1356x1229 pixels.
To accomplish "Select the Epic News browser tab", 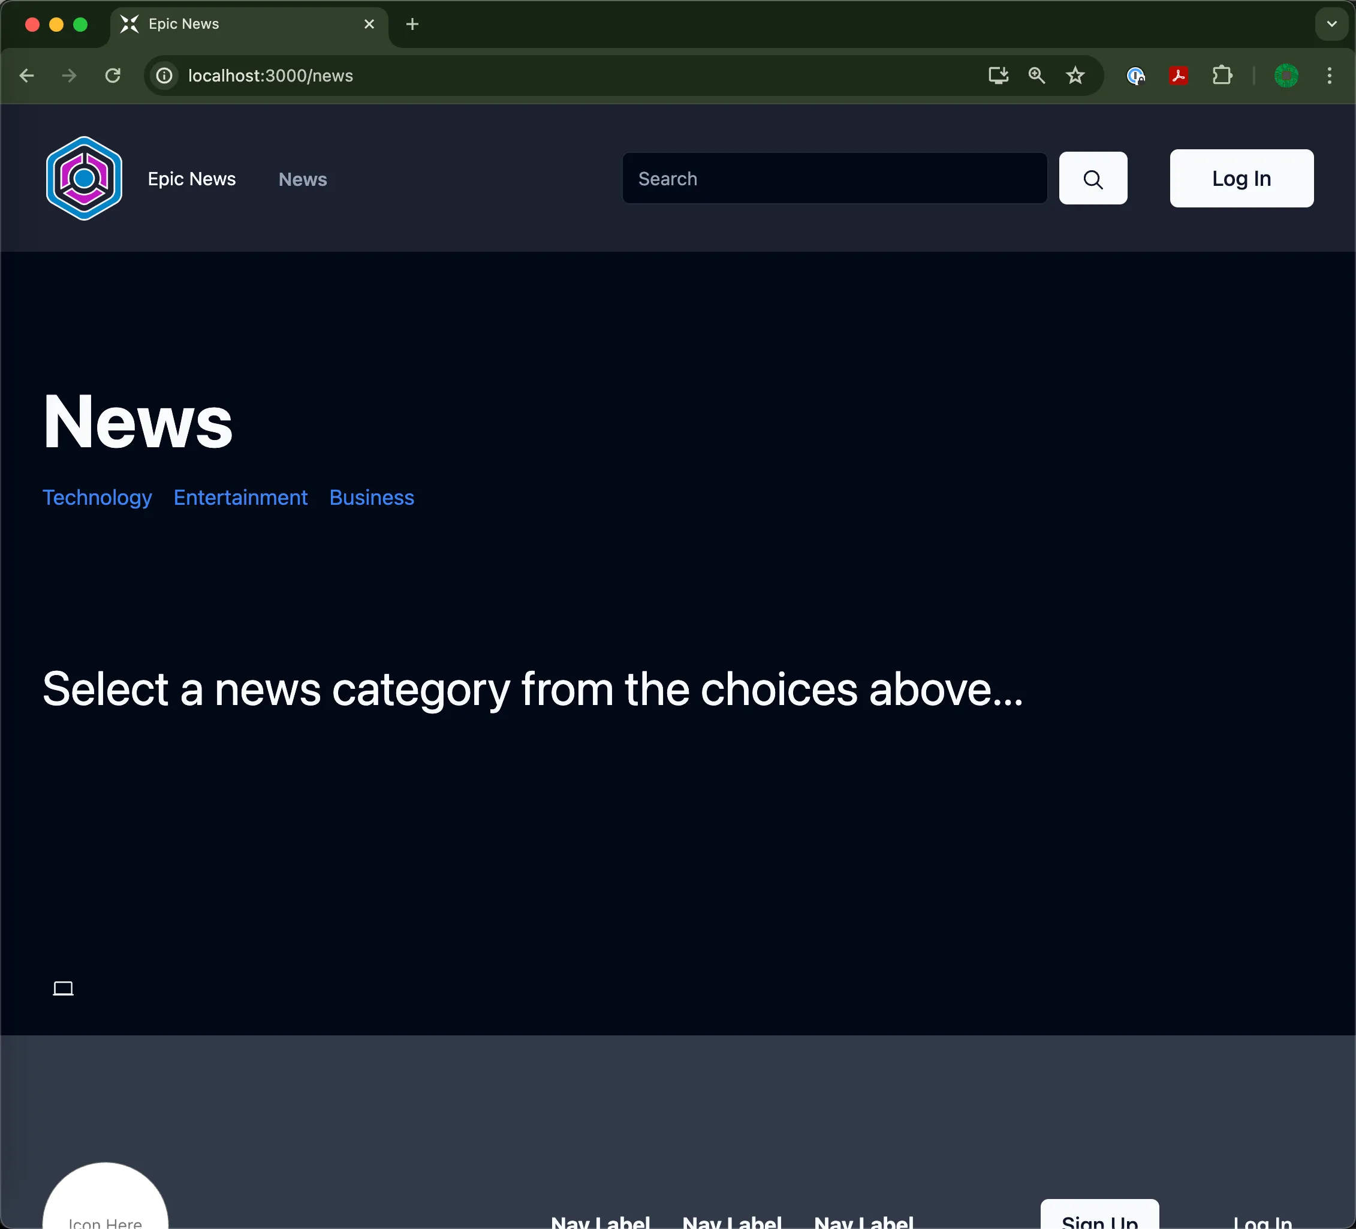I will pos(249,24).
